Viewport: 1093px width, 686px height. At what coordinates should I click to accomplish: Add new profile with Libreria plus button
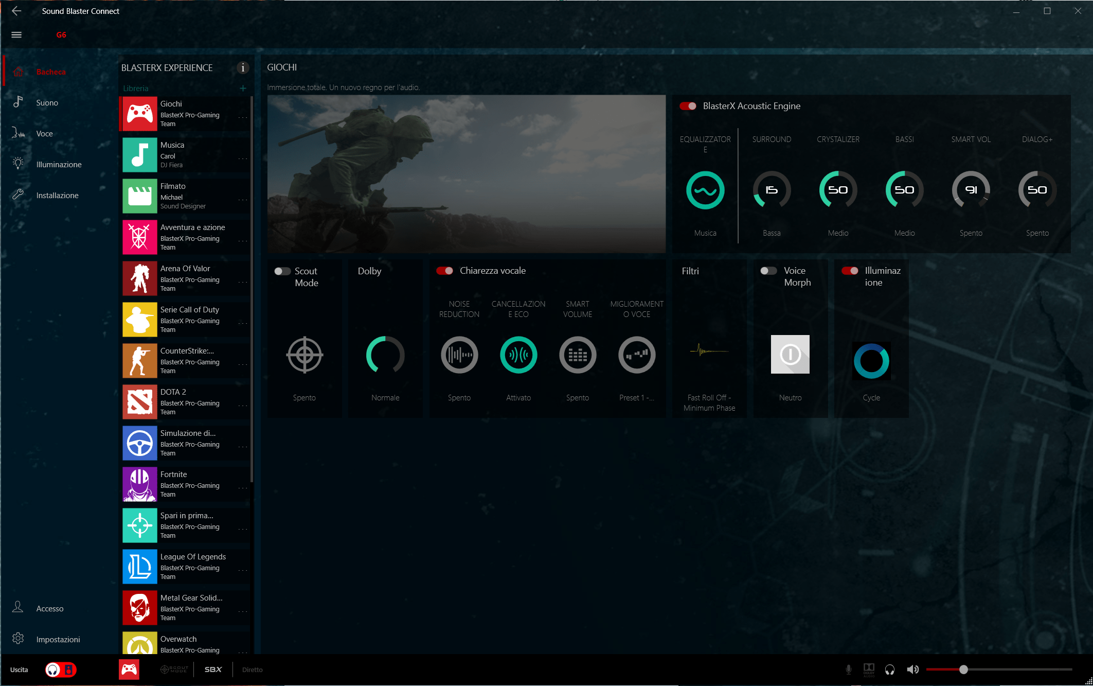tap(243, 89)
